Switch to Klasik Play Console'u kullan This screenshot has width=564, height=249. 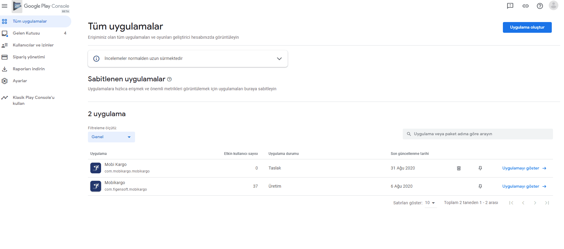click(35, 100)
